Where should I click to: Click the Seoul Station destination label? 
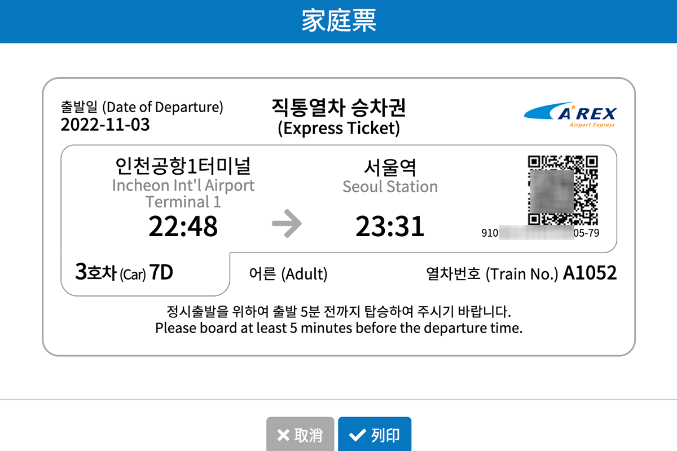point(390,187)
